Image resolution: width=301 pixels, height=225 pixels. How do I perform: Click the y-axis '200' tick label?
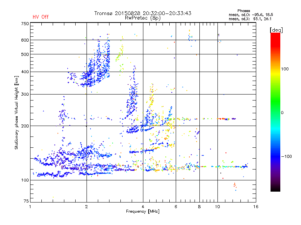[25, 126]
